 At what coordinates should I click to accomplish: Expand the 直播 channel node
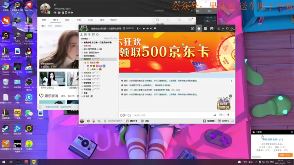click(x=82, y=93)
